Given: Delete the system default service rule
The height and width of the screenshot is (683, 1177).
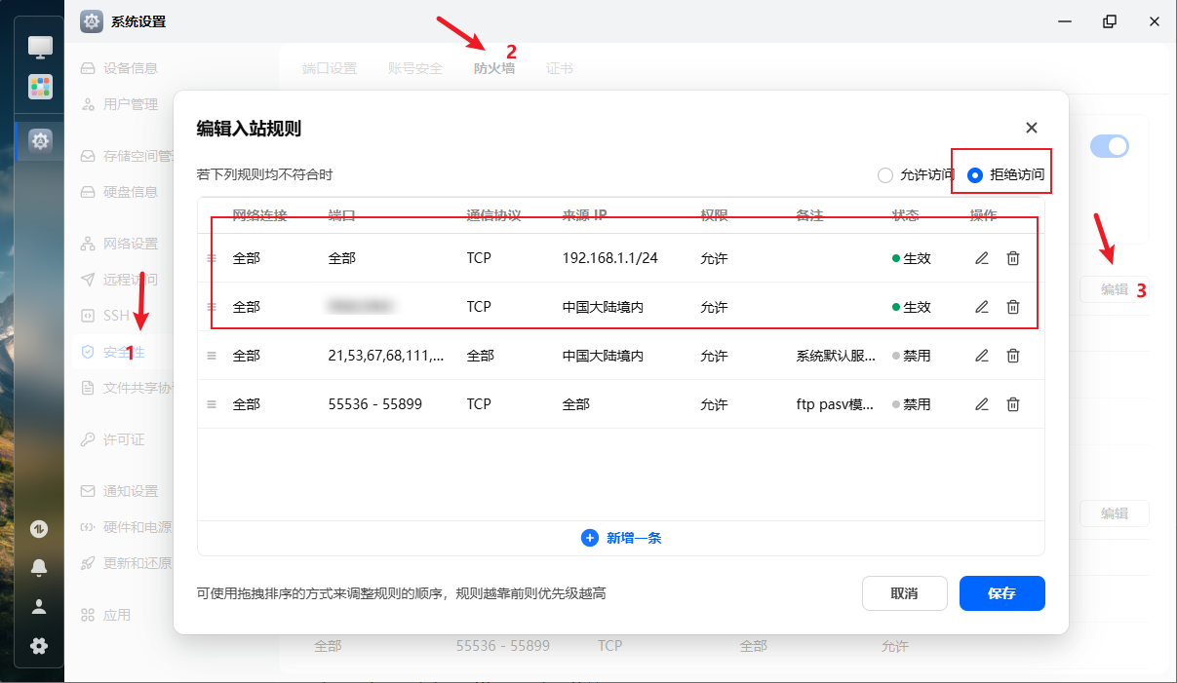Looking at the screenshot, I should tap(1013, 356).
